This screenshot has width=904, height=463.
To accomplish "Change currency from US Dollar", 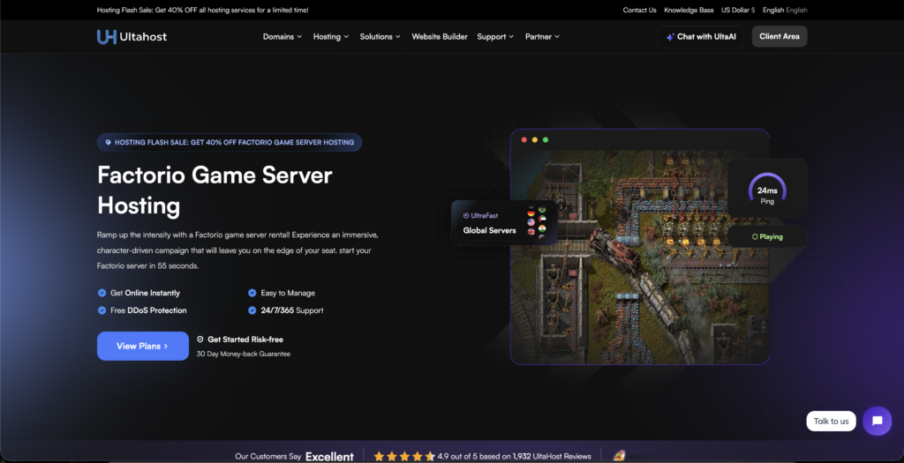I will coord(738,10).
